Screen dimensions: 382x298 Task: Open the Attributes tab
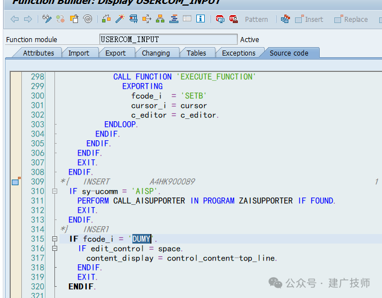[x=39, y=53]
